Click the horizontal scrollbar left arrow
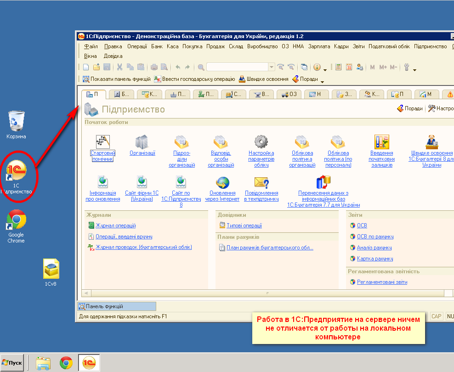This screenshot has height=372, width=454. (x=86, y=293)
